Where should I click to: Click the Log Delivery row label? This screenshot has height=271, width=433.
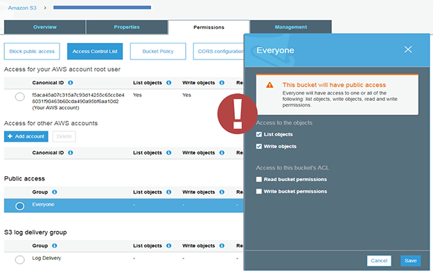[46, 259]
